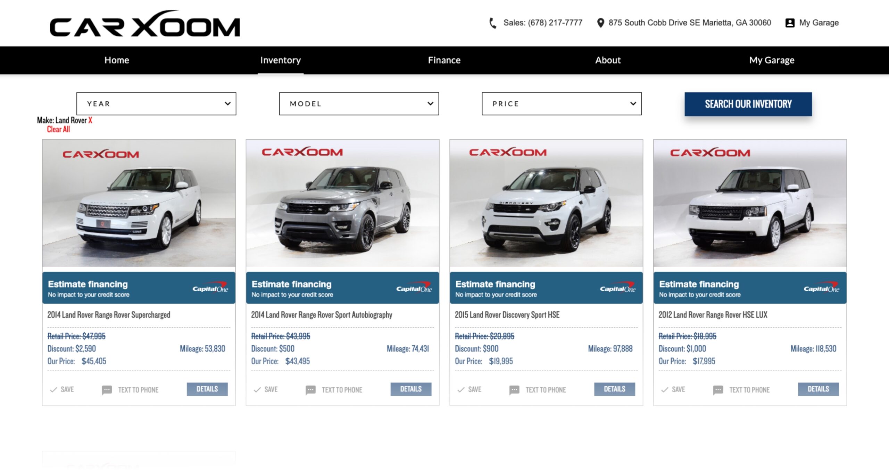Open the MODEL dropdown filter
Screen dimensions: 889x470
click(359, 104)
